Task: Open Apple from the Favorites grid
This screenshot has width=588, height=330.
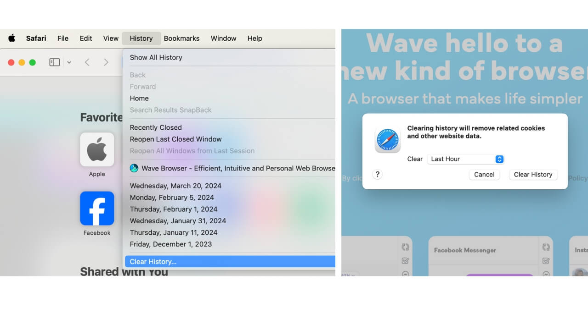Action: [x=97, y=149]
